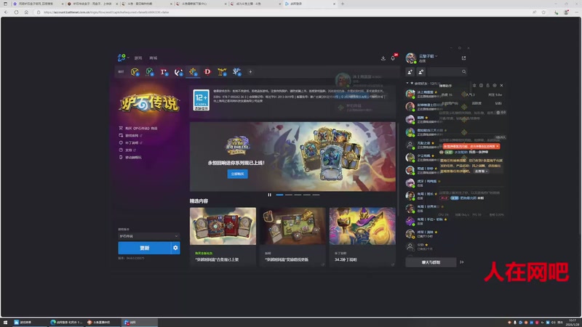Viewport: 582px width, 327px height.
Task: Open the friend management icon beside add friend
Action: point(421,72)
